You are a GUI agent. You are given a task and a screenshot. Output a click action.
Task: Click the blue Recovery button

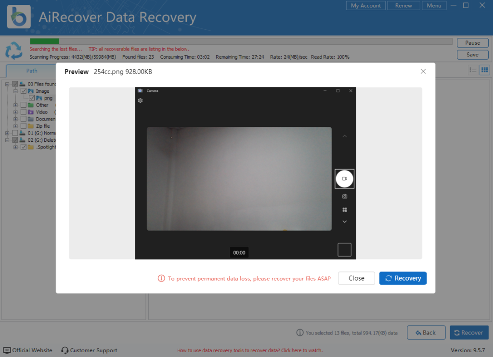(403, 278)
